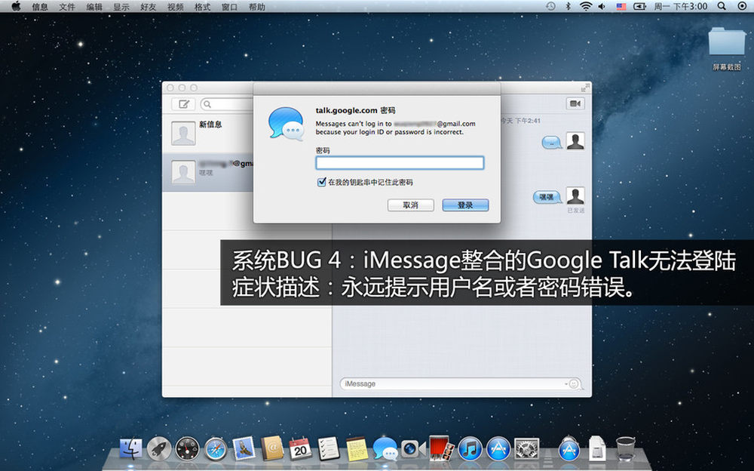This screenshot has height=471, width=754.
Task: Click Time Machine icon in menu bar
Action: 551,6
